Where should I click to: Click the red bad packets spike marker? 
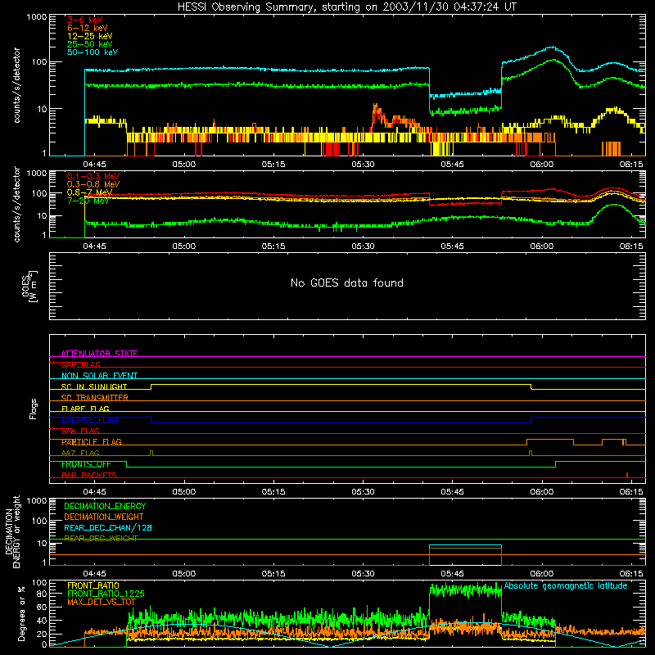[x=627, y=475]
